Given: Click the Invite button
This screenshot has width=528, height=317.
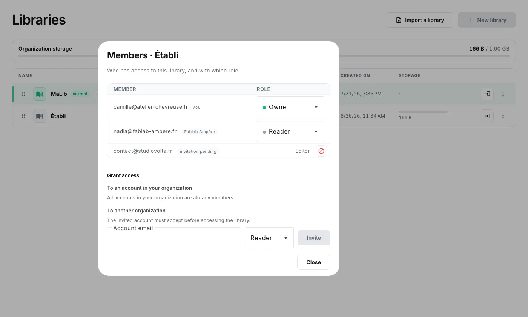Looking at the screenshot, I should coord(314,238).
